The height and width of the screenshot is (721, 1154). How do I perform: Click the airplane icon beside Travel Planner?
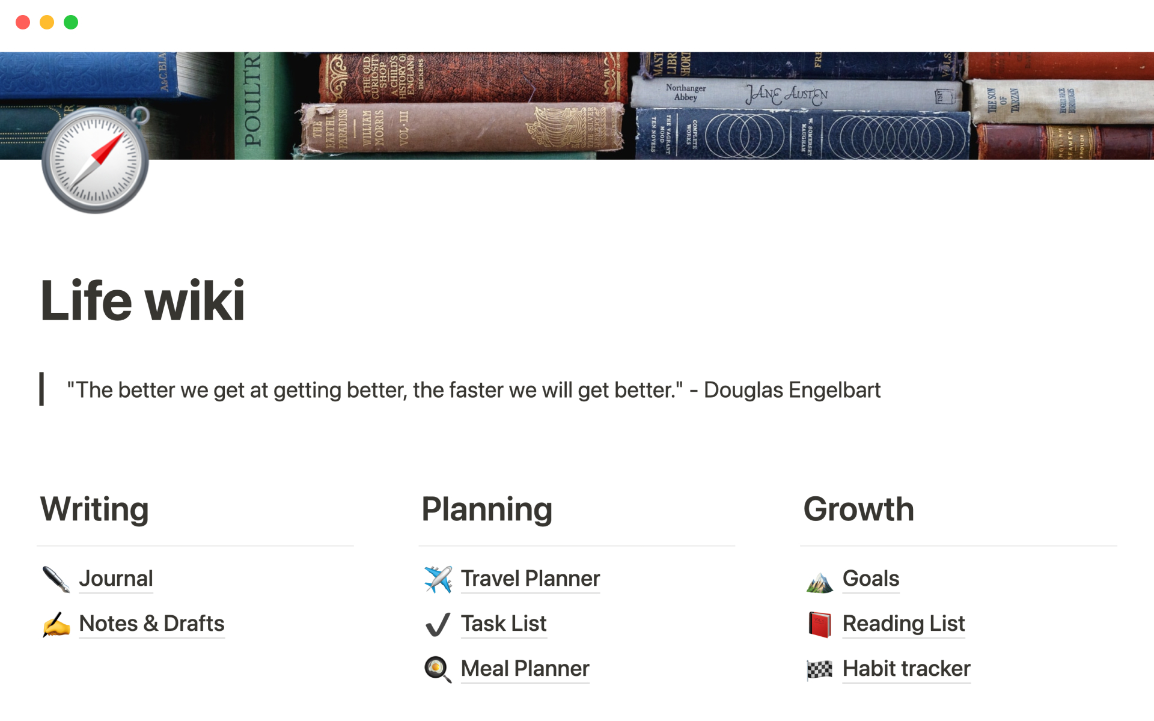[x=438, y=579]
